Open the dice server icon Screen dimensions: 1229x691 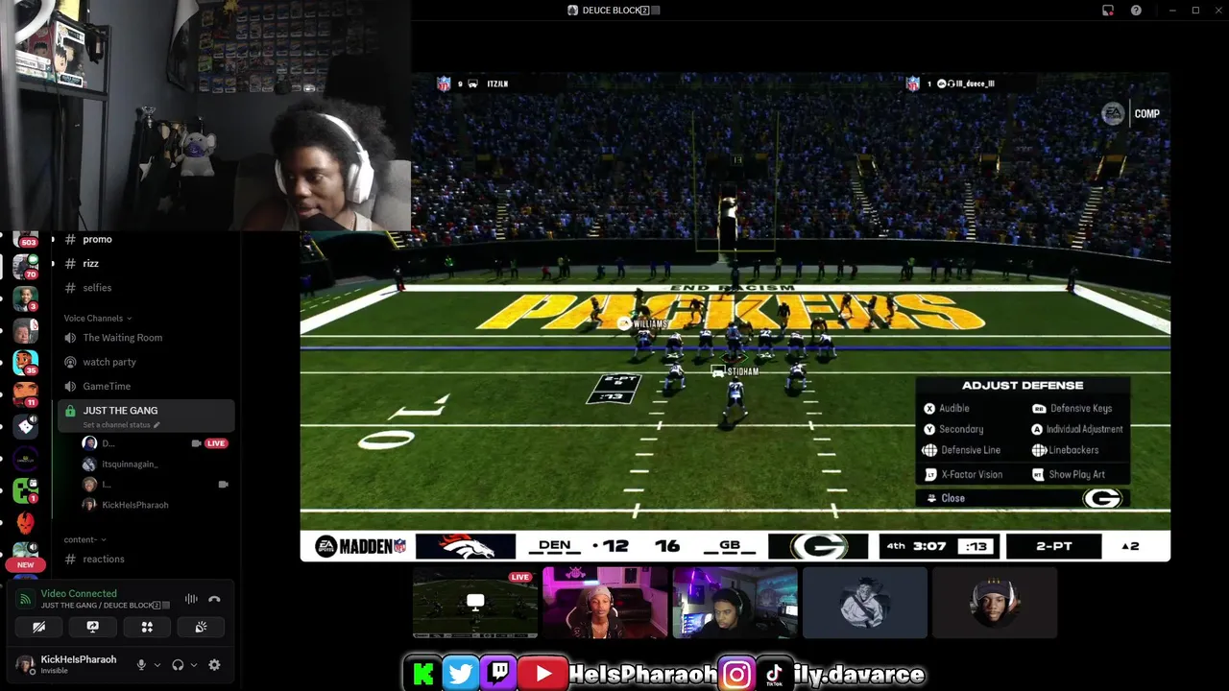(x=26, y=426)
